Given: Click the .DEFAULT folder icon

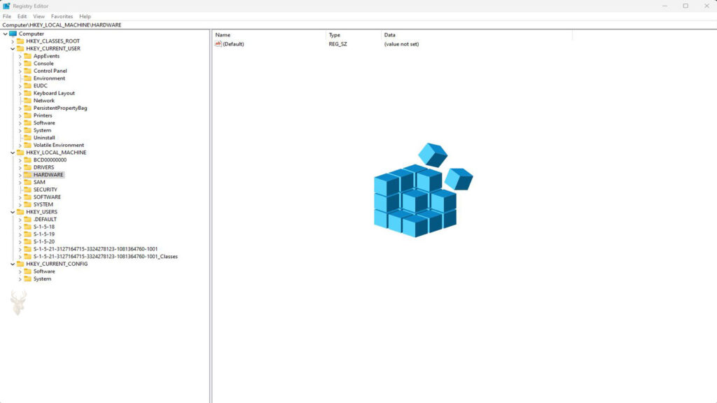Looking at the screenshot, I should click(x=28, y=219).
